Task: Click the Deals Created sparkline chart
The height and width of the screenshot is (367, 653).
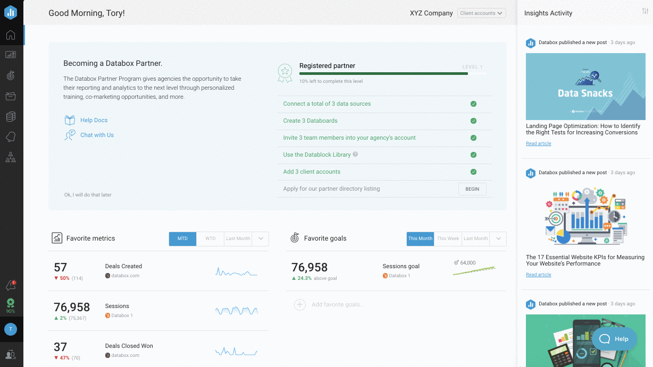Action: (x=236, y=271)
